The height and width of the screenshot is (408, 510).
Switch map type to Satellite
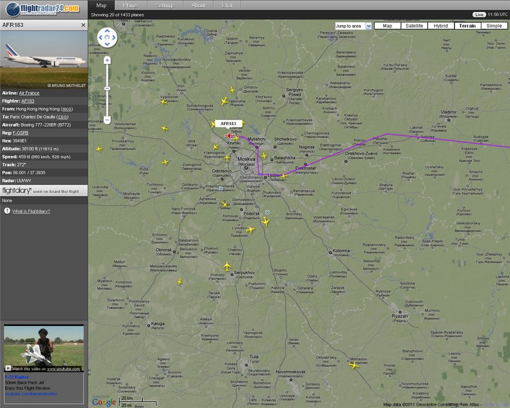414,25
